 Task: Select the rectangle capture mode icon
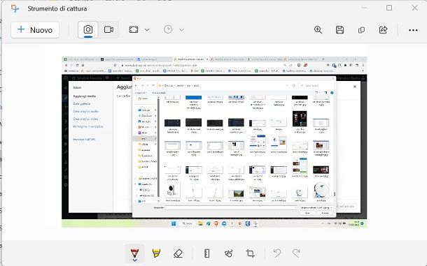coord(134,29)
